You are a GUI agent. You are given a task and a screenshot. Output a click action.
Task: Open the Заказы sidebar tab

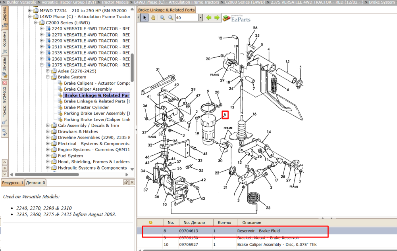(4, 67)
